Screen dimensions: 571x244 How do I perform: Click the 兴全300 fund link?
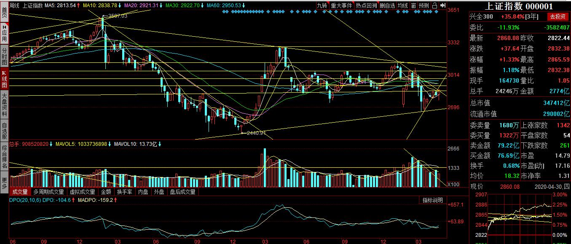pyautogui.click(x=481, y=17)
